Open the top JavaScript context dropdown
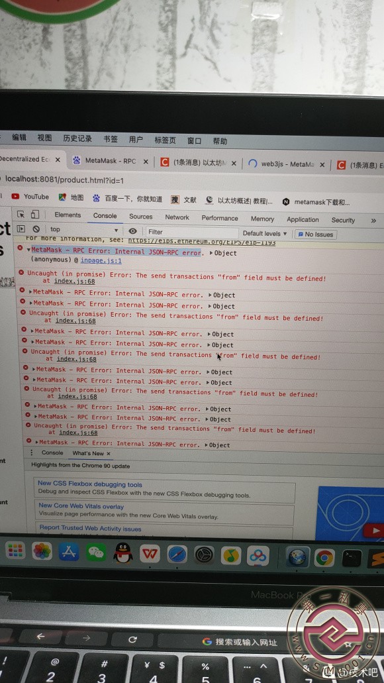The width and height of the screenshot is (384, 683). 85,230
